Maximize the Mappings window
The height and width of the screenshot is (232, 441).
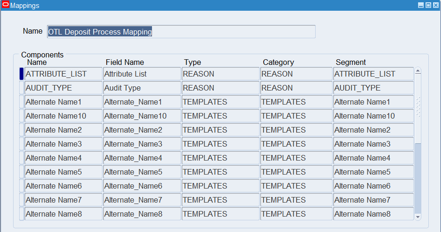pos(427,6)
